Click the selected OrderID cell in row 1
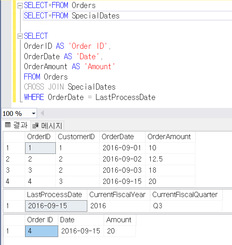 pos(40,148)
